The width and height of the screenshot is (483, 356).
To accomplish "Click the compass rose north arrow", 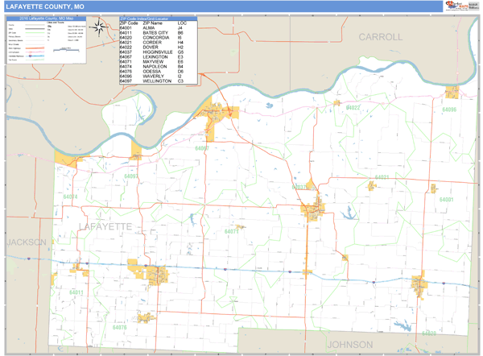I will tap(98, 27).
